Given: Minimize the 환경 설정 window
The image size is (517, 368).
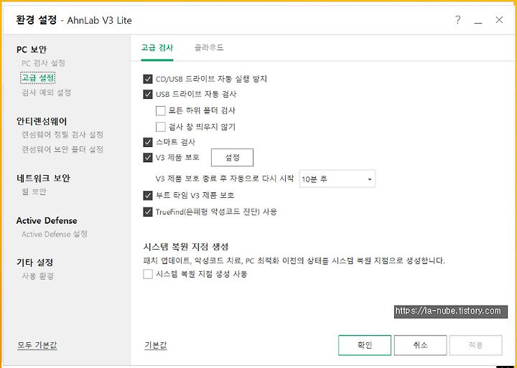Looking at the screenshot, I should pyautogui.click(x=478, y=20).
